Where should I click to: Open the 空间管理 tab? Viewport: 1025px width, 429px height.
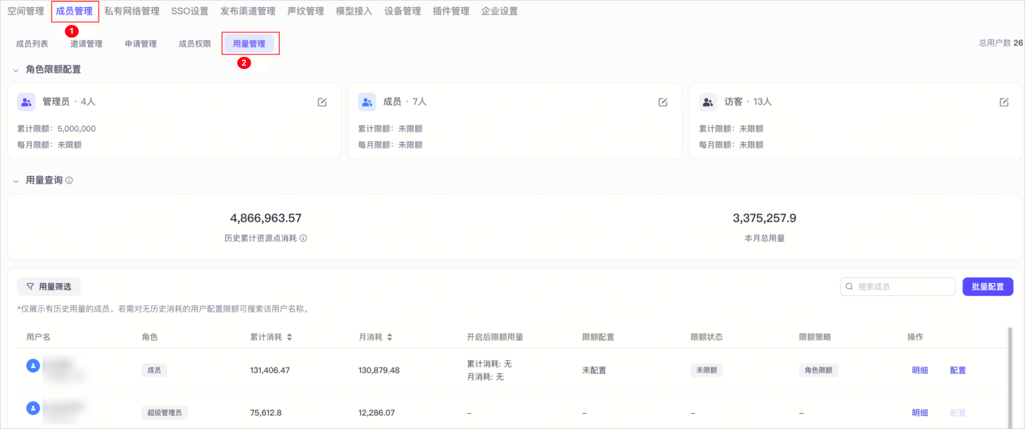point(26,11)
